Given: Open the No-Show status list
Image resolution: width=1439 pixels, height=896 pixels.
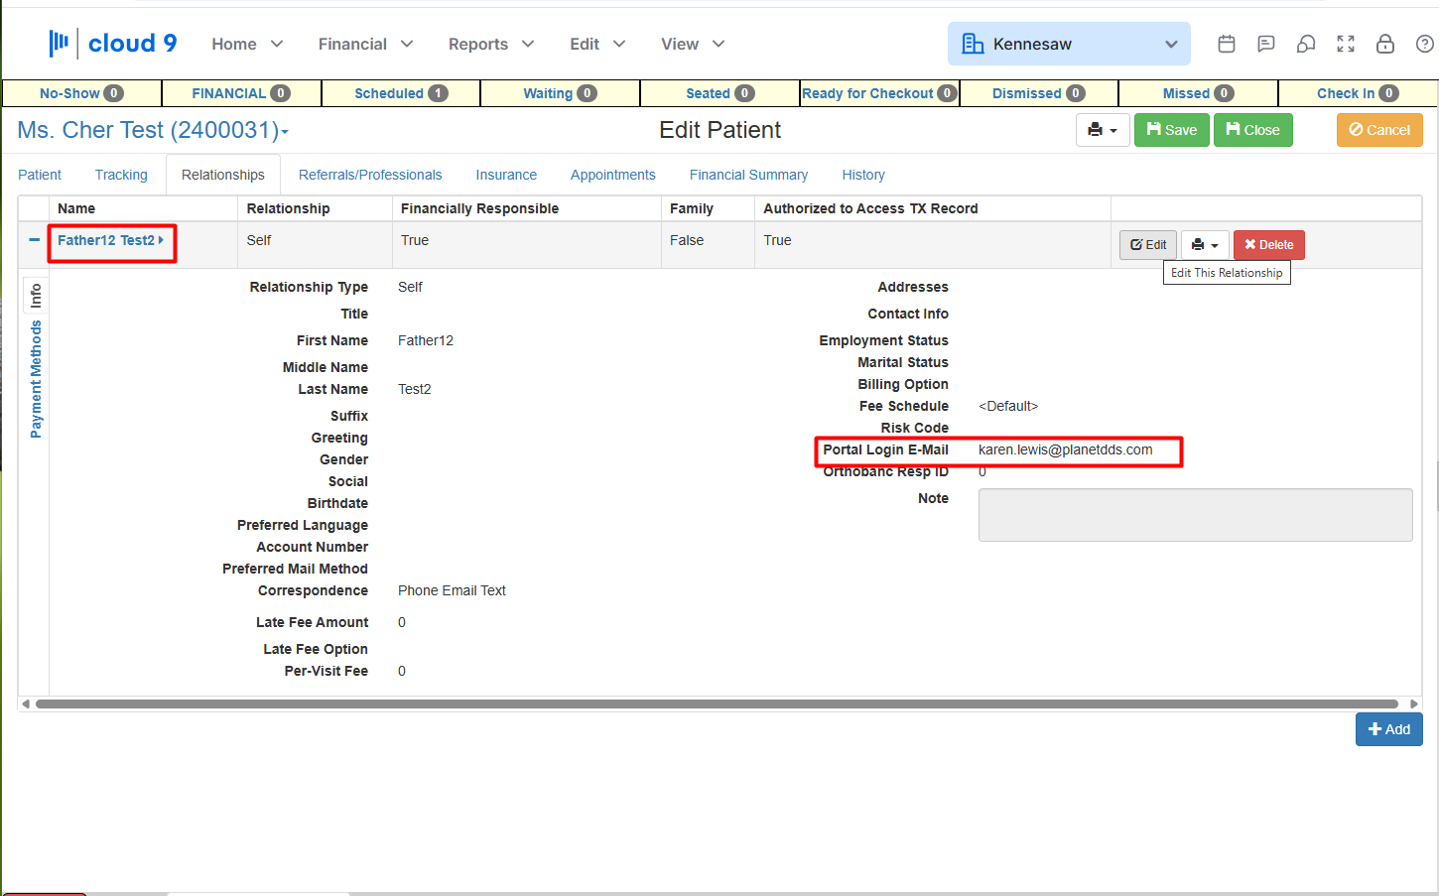Looking at the screenshot, I should tap(81, 93).
